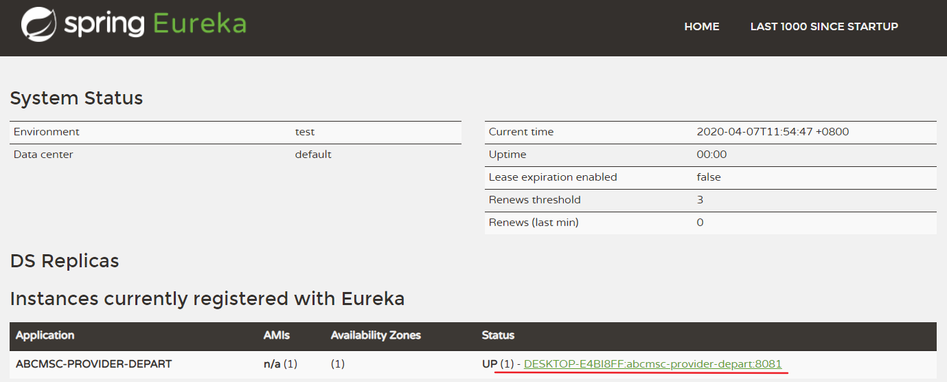Click the Eureka brand name text
This screenshot has width=947, height=382.
(x=199, y=25)
